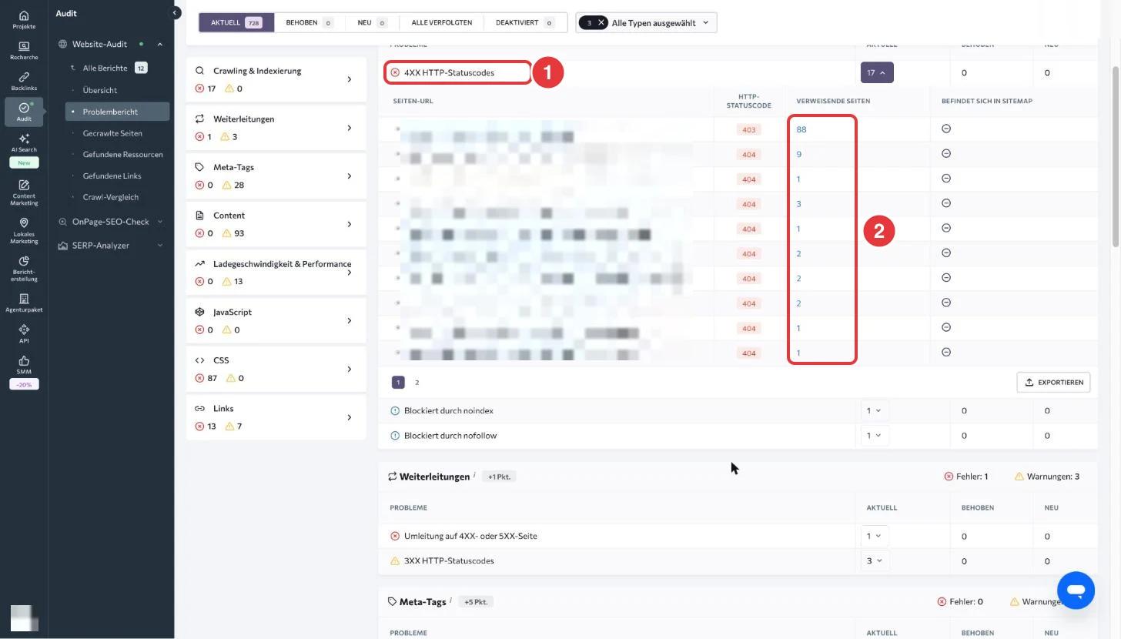Open Gefundene Links in the menu
The image size is (1121, 639).
pos(112,176)
